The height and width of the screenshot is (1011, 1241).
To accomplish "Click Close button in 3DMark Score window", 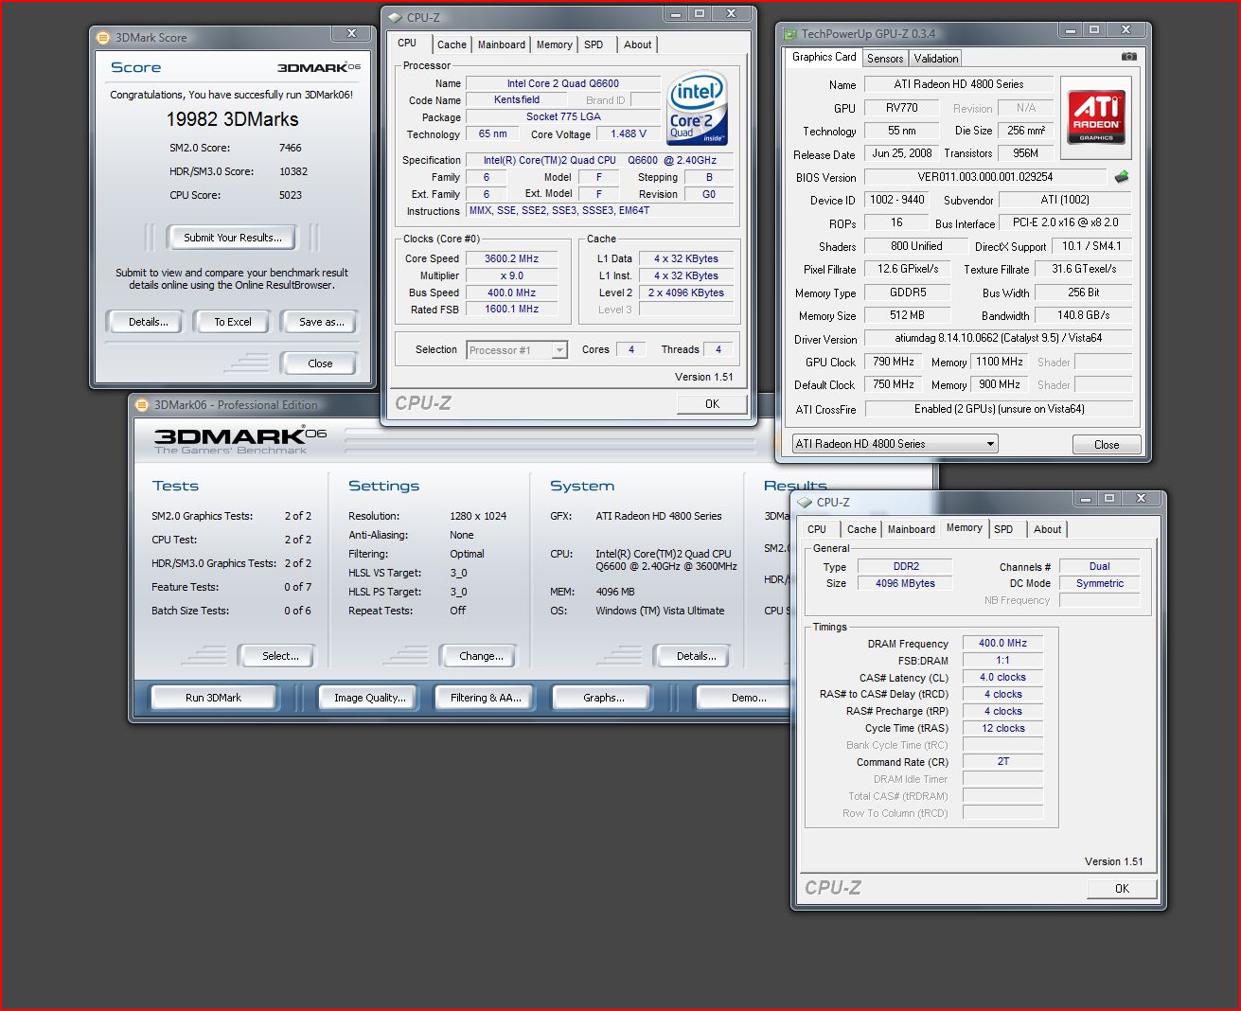I will (320, 364).
